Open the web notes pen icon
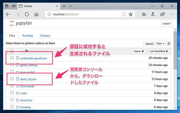 pyautogui.click(x=153, y=14)
